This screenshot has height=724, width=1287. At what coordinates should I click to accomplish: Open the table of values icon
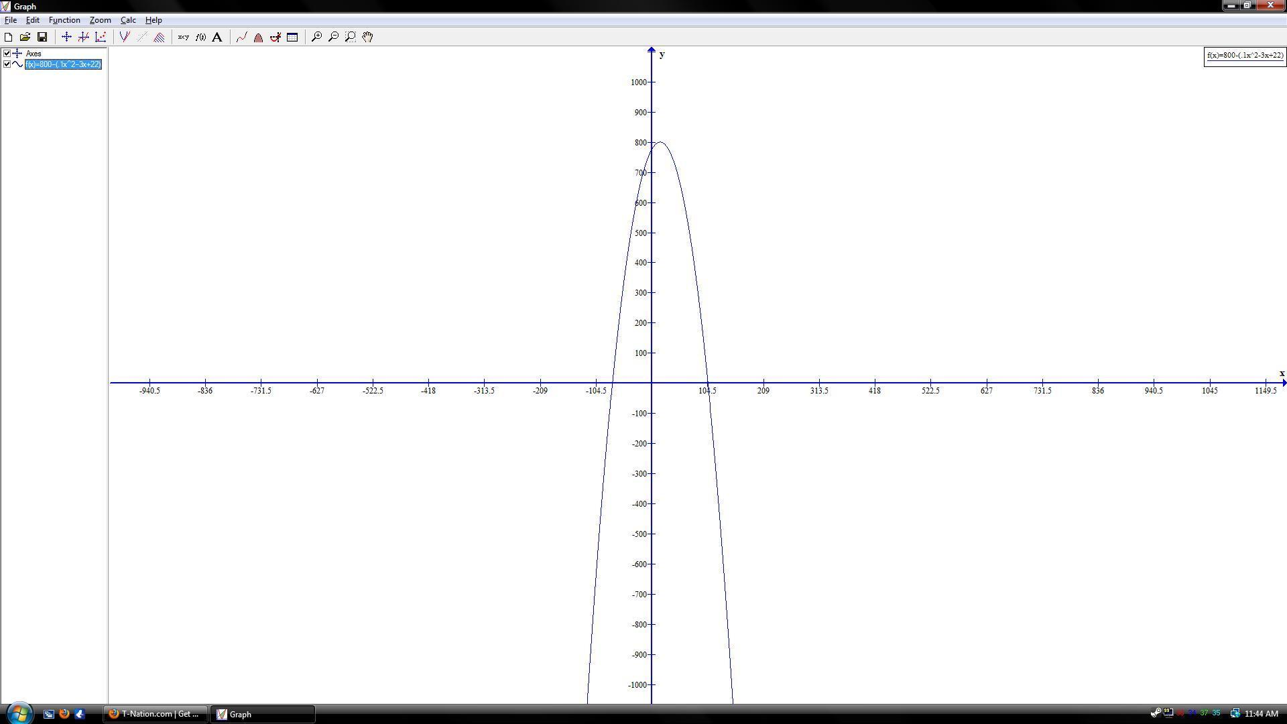(292, 37)
